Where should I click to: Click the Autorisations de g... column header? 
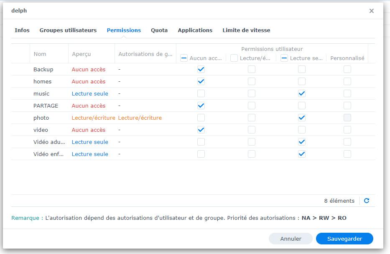[145, 54]
